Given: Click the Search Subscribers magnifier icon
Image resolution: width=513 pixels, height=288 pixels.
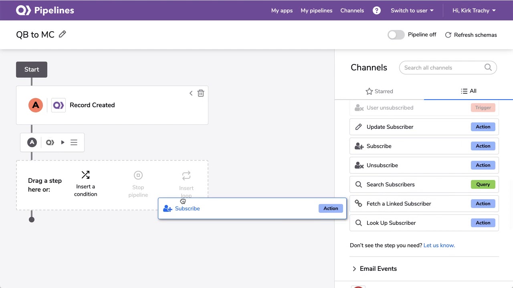Looking at the screenshot, I should tap(359, 184).
